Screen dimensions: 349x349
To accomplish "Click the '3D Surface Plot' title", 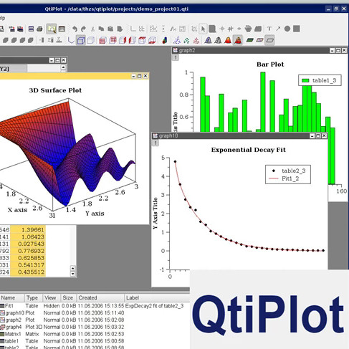I will [x=55, y=90].
